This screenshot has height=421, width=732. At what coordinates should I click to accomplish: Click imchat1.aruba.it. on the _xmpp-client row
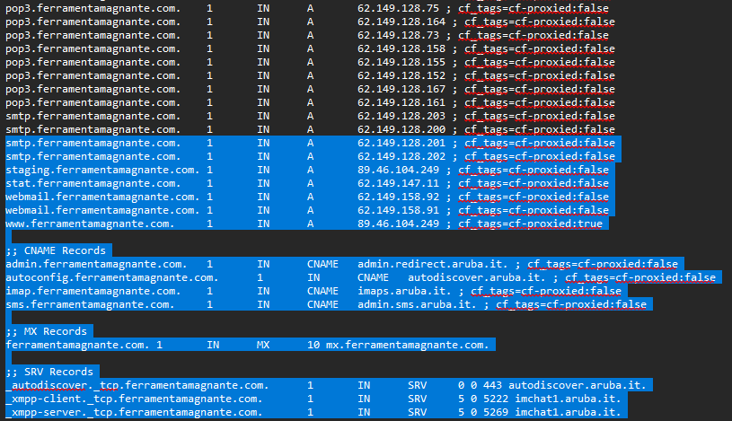pos(569,399)
